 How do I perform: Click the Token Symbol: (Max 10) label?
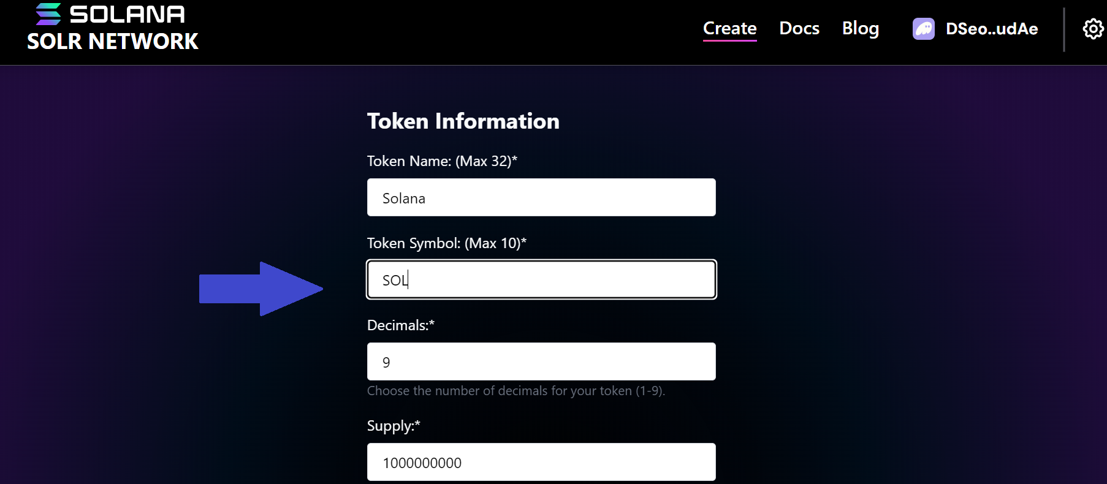446,243
